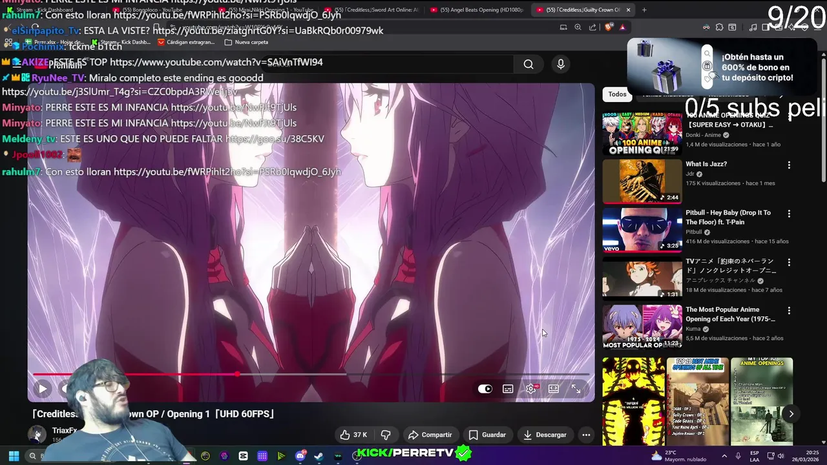Close the Guilty Crown browser tab
Screen dimensions: 827x465
click(x=627, y=10)
